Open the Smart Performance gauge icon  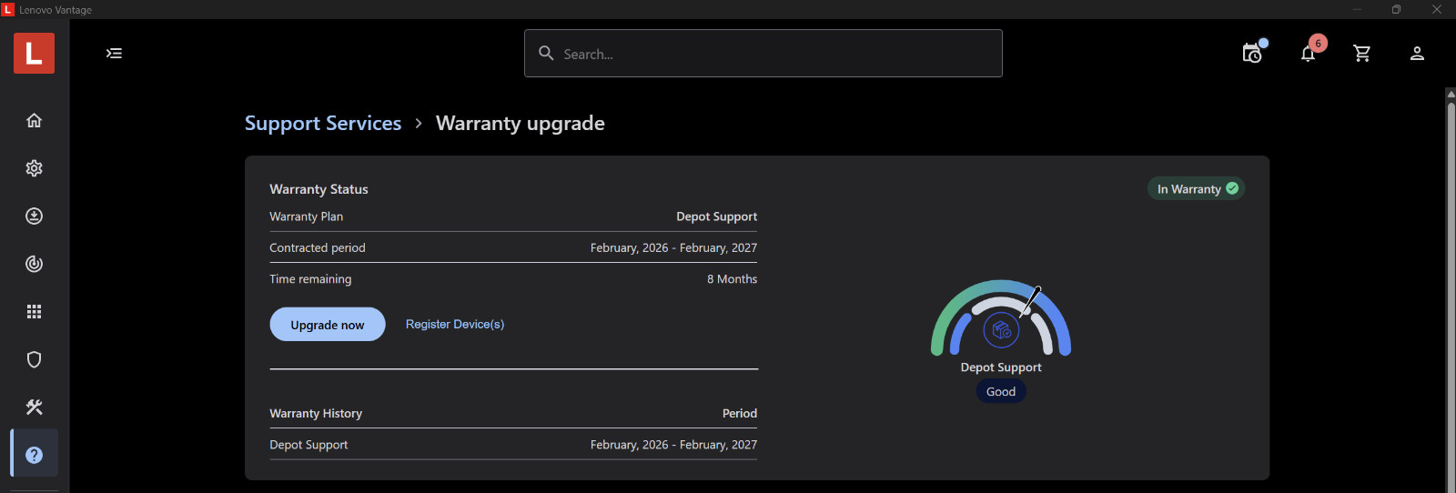click(x=34, y=264)
